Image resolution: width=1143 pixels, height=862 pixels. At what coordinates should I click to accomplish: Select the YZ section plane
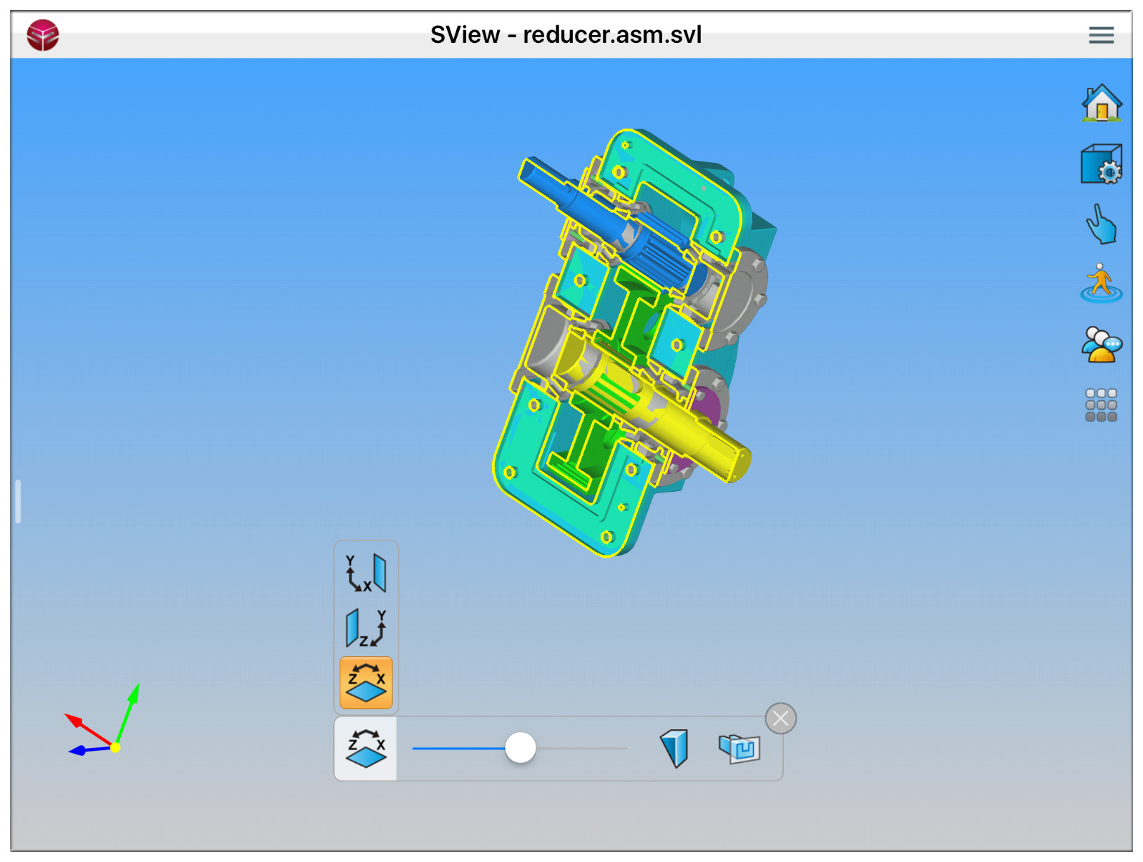(x=366, y=627)
